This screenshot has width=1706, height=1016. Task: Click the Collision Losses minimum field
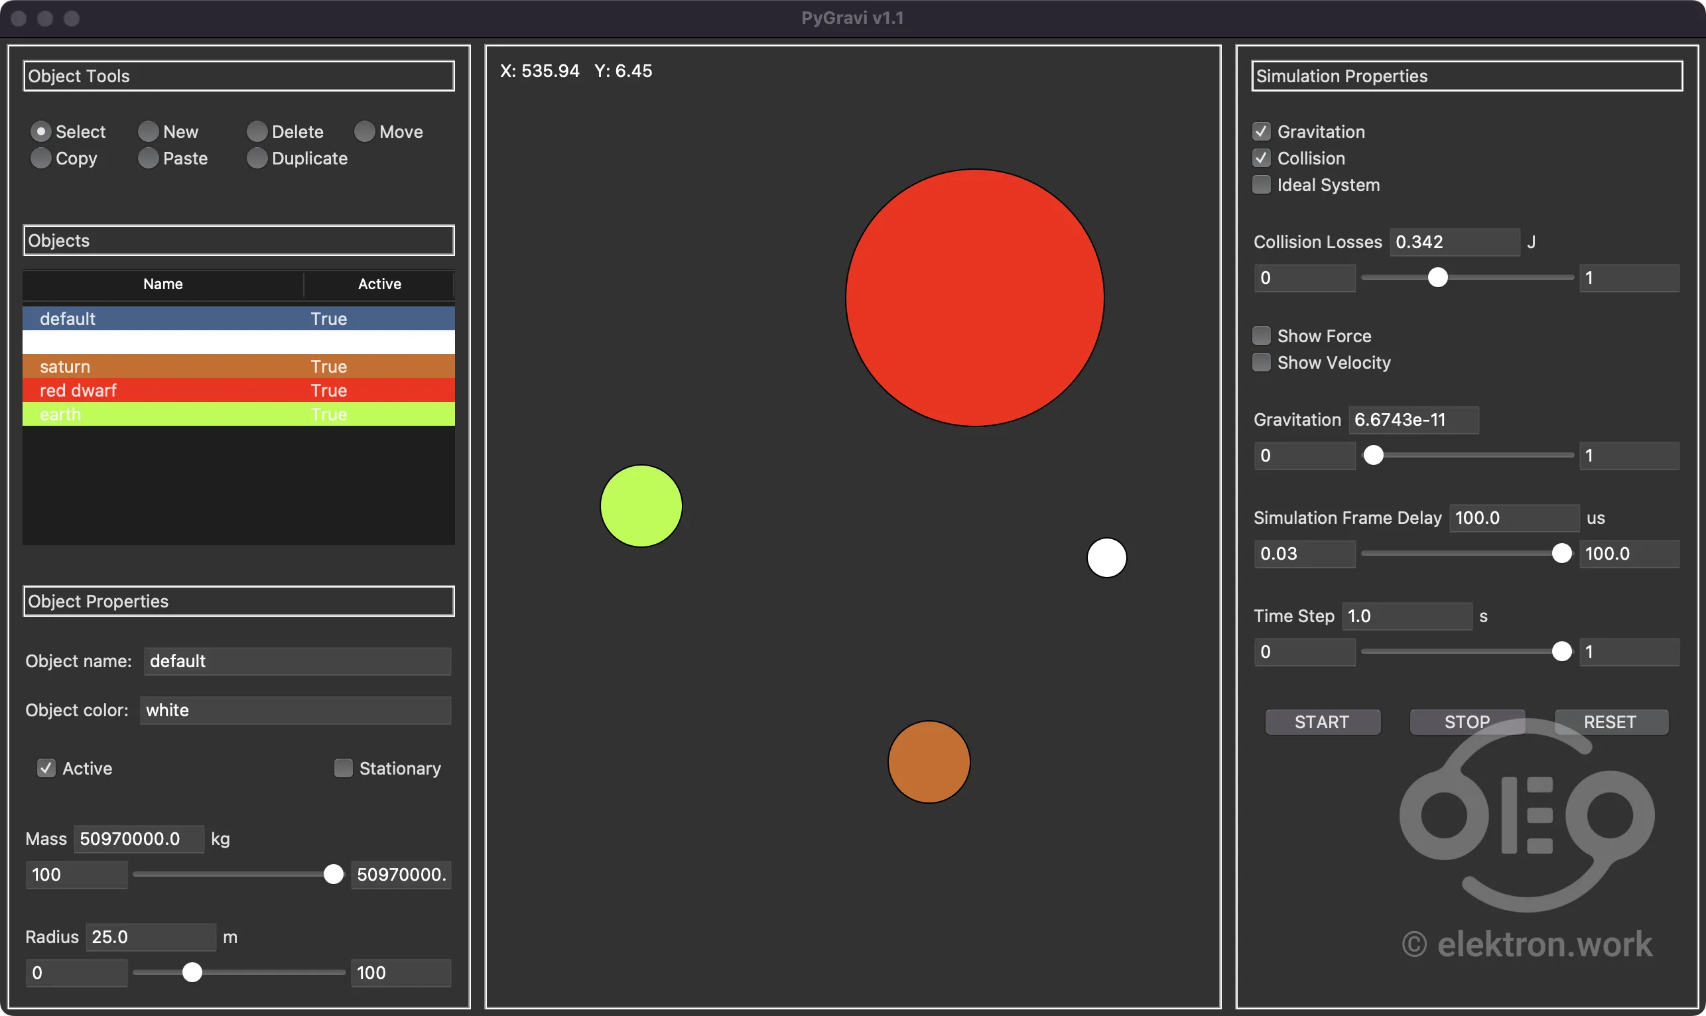coord(1305,278)
